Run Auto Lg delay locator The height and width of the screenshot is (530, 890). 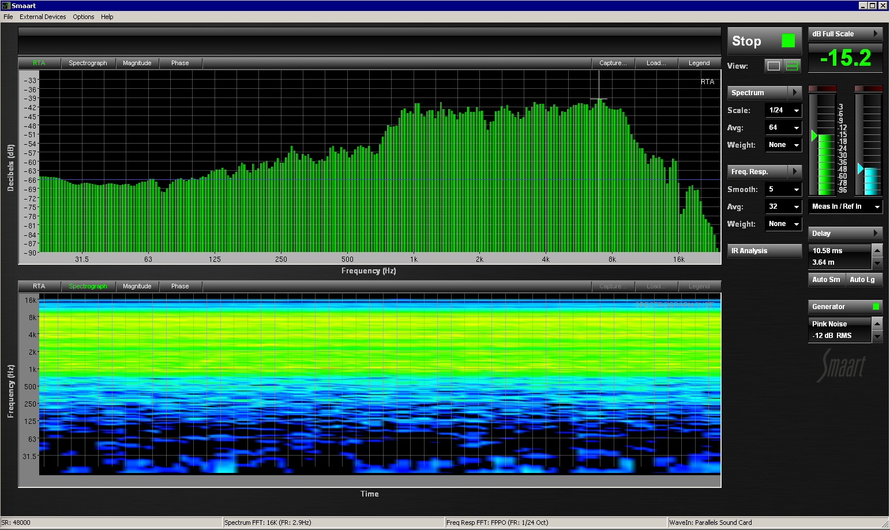[863, 279]
